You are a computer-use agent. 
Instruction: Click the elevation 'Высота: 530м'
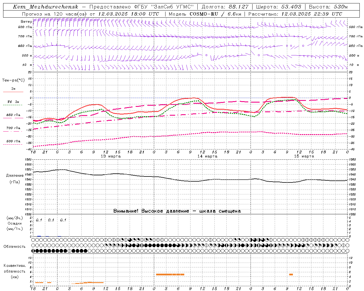tap(328, 7)
